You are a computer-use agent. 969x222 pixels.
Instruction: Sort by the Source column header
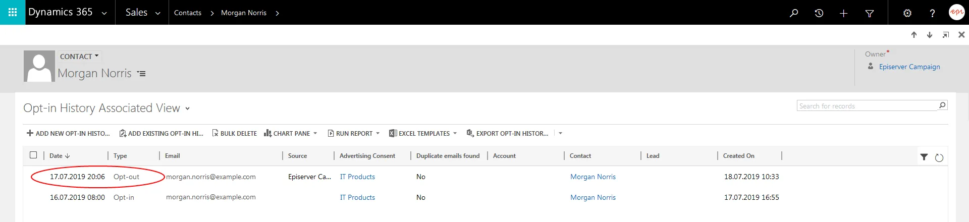click(x=297, y=155)
